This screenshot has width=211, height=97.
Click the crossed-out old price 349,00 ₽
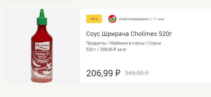coord(137,73)
